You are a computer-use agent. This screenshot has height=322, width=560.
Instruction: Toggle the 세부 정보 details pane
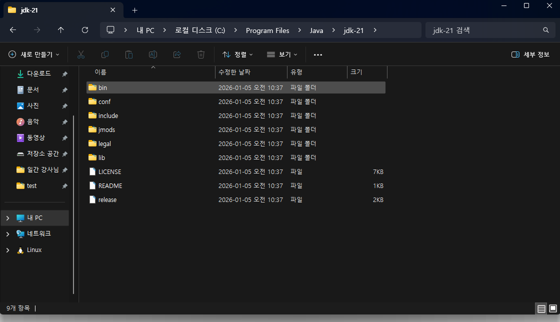pos(530,54)
